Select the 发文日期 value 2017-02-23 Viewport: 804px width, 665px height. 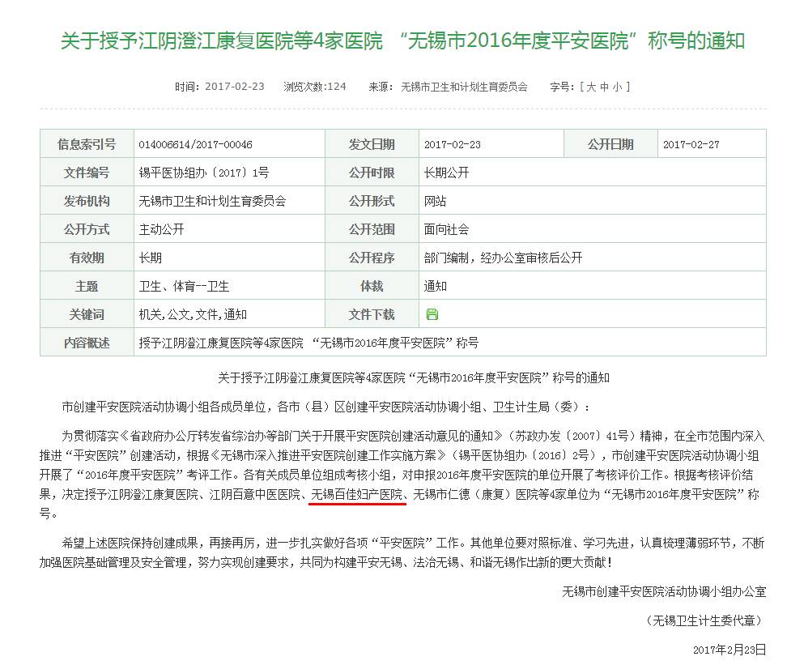(453, 144)
